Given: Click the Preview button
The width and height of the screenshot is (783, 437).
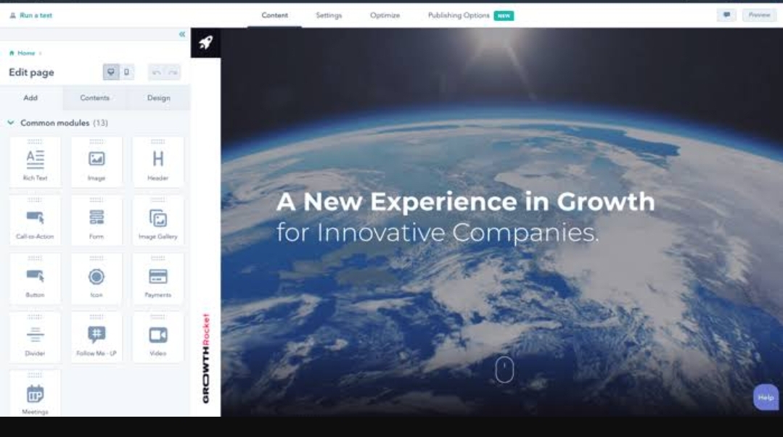Looking at the screenshot, I should pos(759,15).
